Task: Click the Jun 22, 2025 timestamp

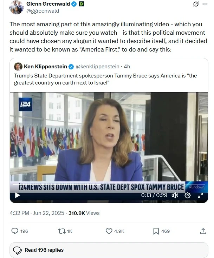Action: tap(48, 213)
